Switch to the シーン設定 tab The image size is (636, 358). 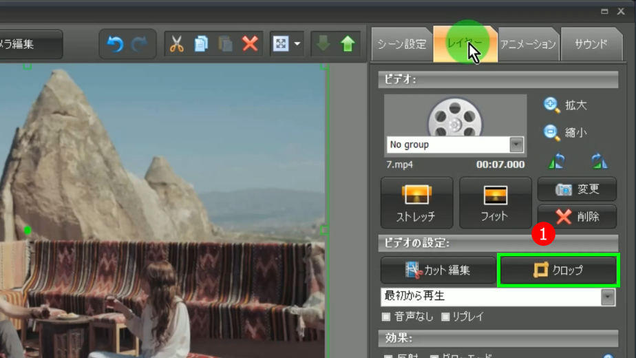click(x=401, y=45)
